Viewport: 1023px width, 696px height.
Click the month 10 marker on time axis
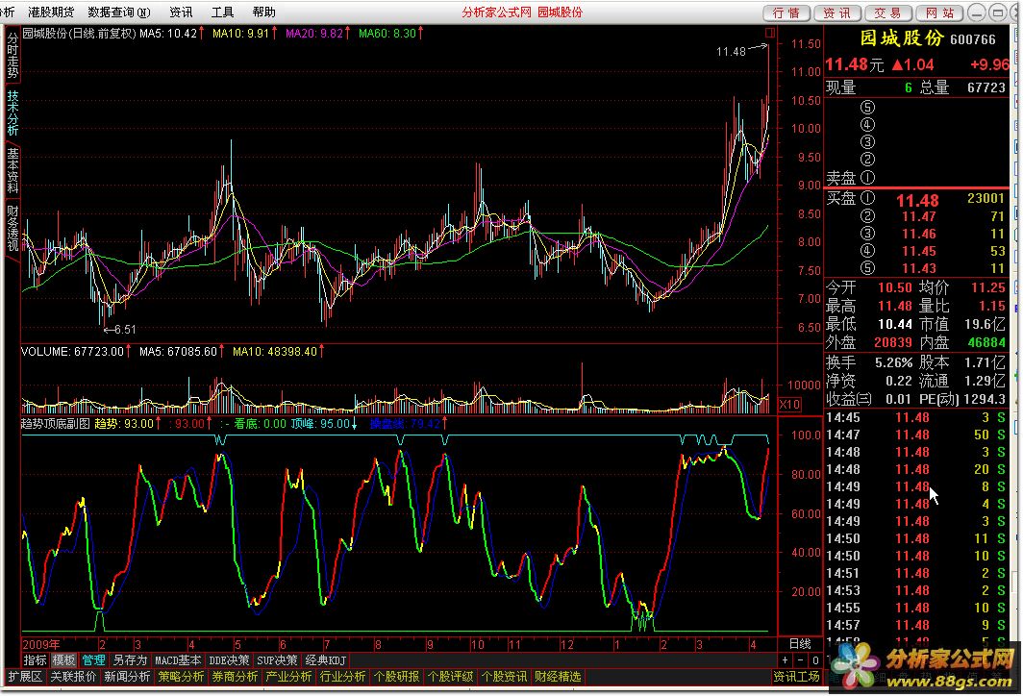tap(478, 644)
